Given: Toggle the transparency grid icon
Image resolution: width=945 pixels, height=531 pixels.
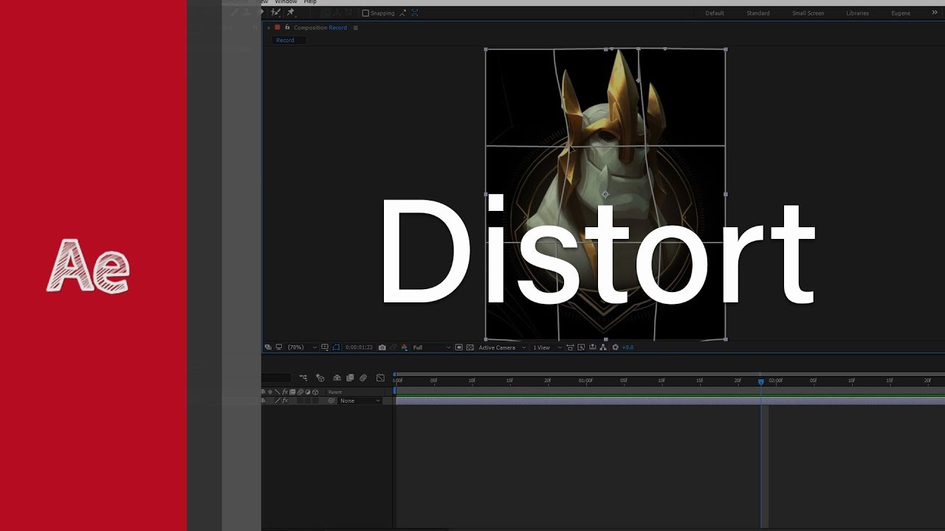Looking at the screenshot, I should [470, 347].
